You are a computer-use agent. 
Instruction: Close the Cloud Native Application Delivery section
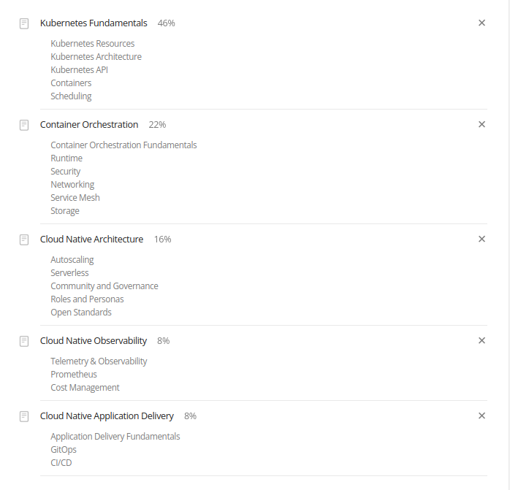coord(482,416)
